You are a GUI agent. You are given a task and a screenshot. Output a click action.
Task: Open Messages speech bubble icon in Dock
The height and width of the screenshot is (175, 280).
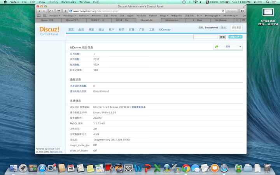[196, 168]
